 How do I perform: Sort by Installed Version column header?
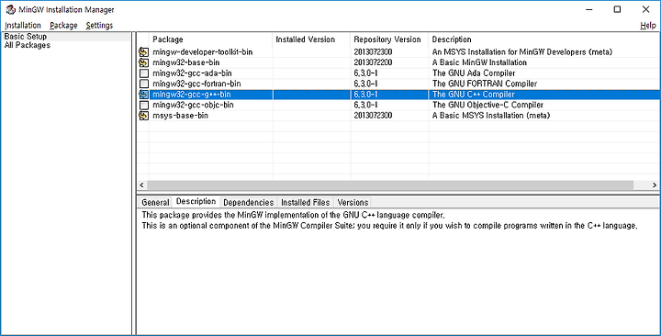click(311, 39)
